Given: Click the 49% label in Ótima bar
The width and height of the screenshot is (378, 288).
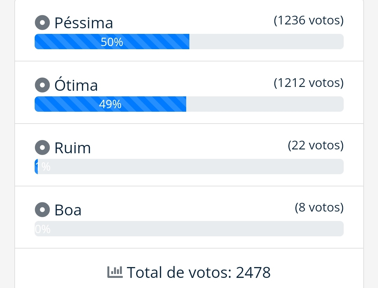Looking at the screenshot, I should click(x=110, y=104).
